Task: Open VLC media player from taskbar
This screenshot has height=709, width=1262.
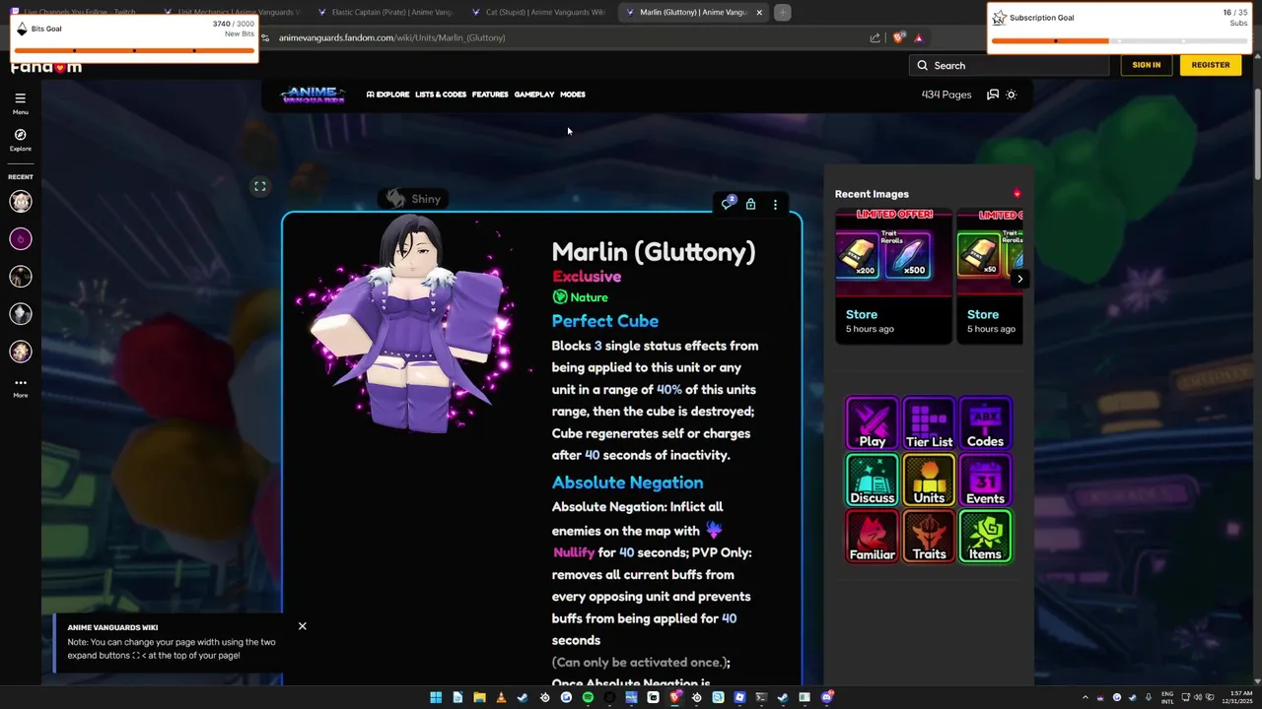Action: click(x=501, y=697)
